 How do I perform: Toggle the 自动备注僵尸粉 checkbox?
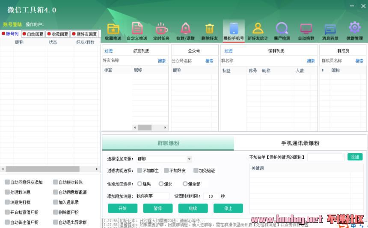pyautogui.click(x=7, y=222)
